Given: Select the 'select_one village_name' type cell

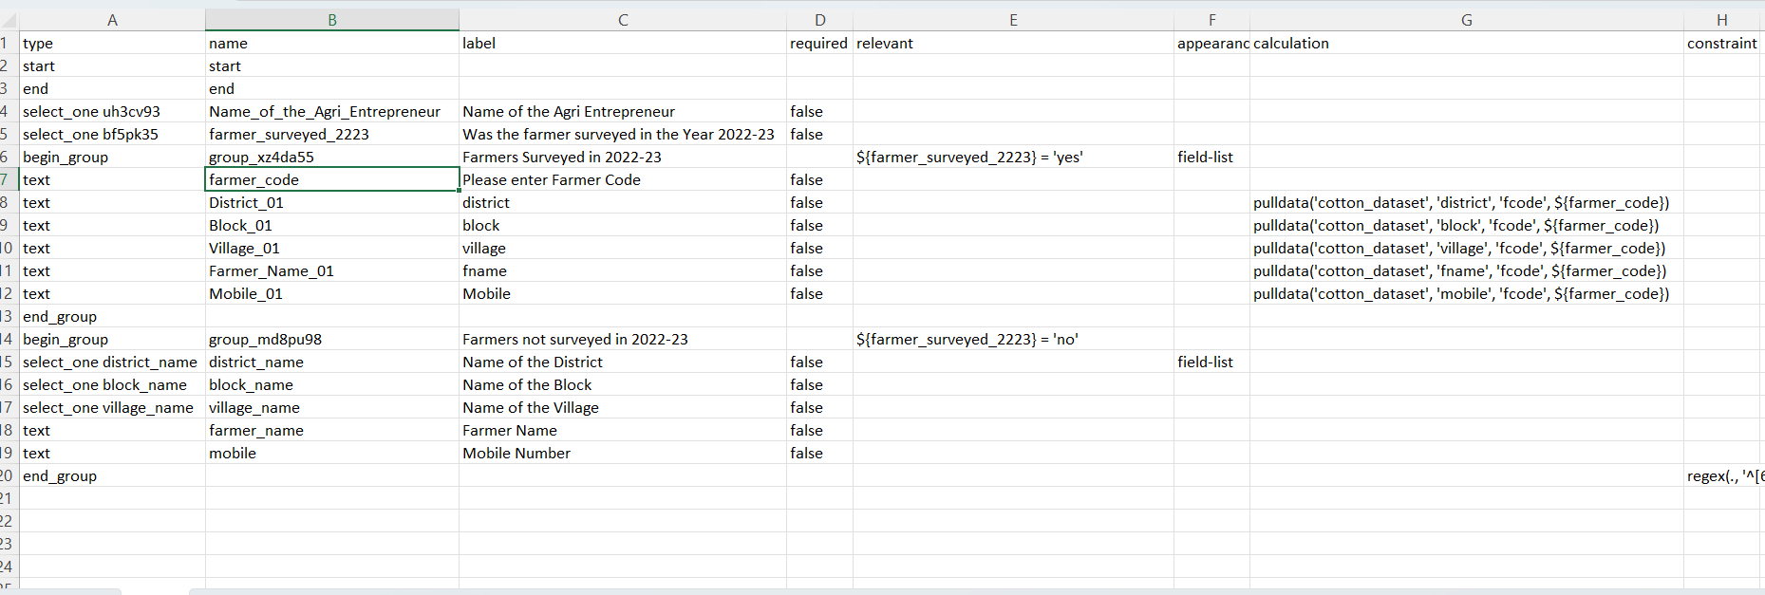Looking at the screenshot, I should 111,407.
